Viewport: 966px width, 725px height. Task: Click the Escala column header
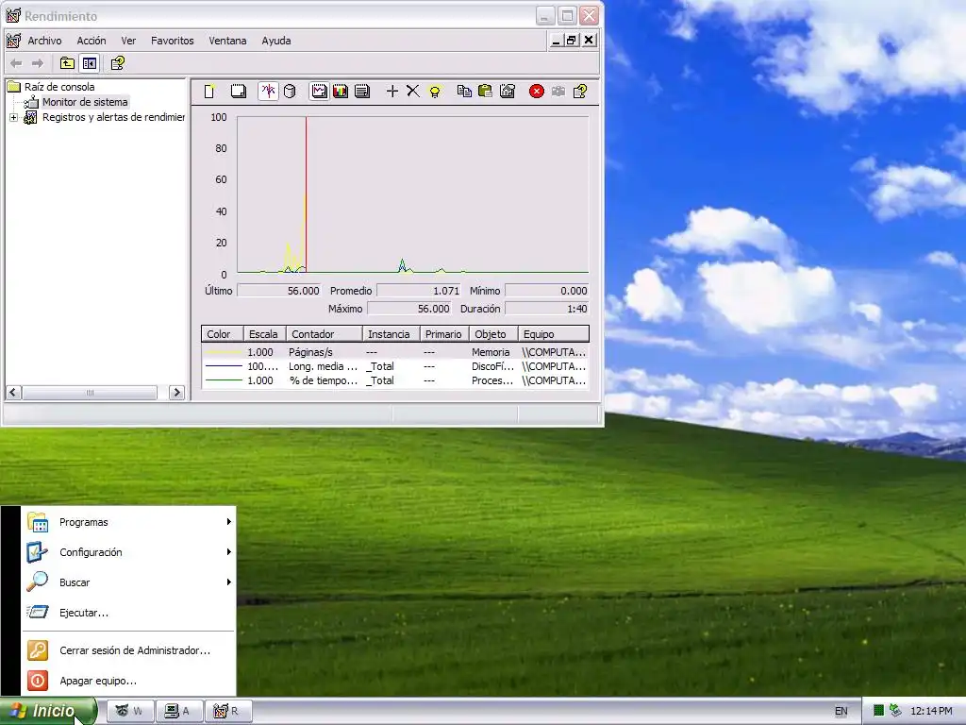pos(265,334)
